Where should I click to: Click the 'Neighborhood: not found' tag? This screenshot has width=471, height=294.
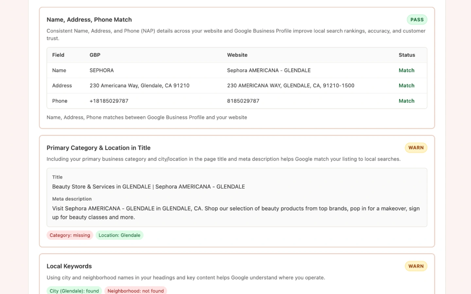[136, 291]
